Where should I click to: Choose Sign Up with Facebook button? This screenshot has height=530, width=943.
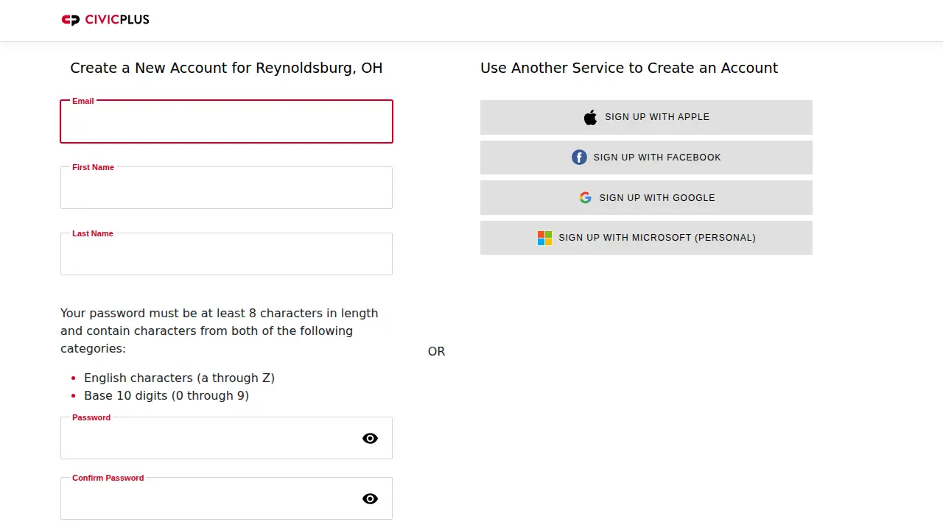(x=646, y=158)
